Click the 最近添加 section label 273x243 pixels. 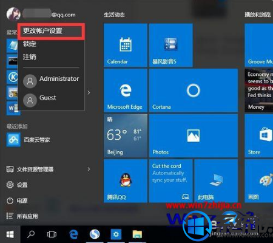point(17,126)
